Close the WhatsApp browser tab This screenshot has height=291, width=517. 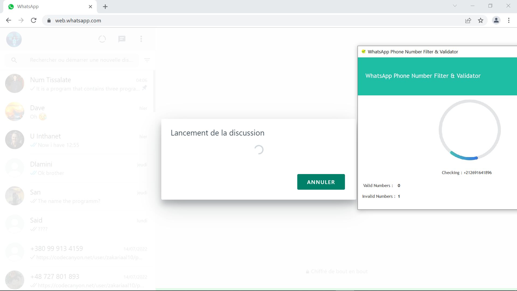[x=90, y=7]
